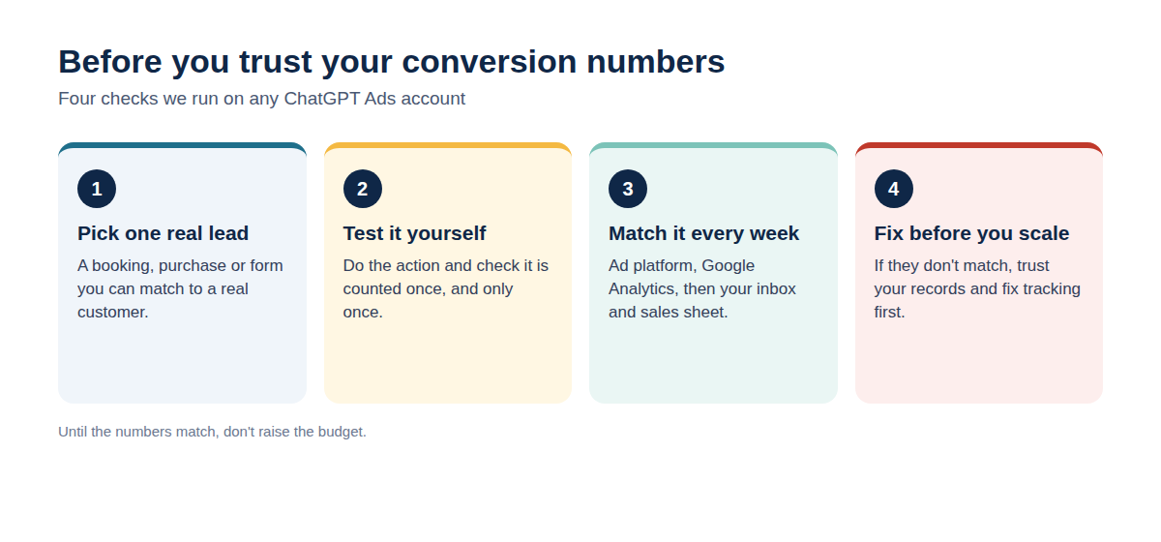Screen dimensions: 1161x542
Task: Click the footer note about raising budget
Action: click(x=213, y=432)
